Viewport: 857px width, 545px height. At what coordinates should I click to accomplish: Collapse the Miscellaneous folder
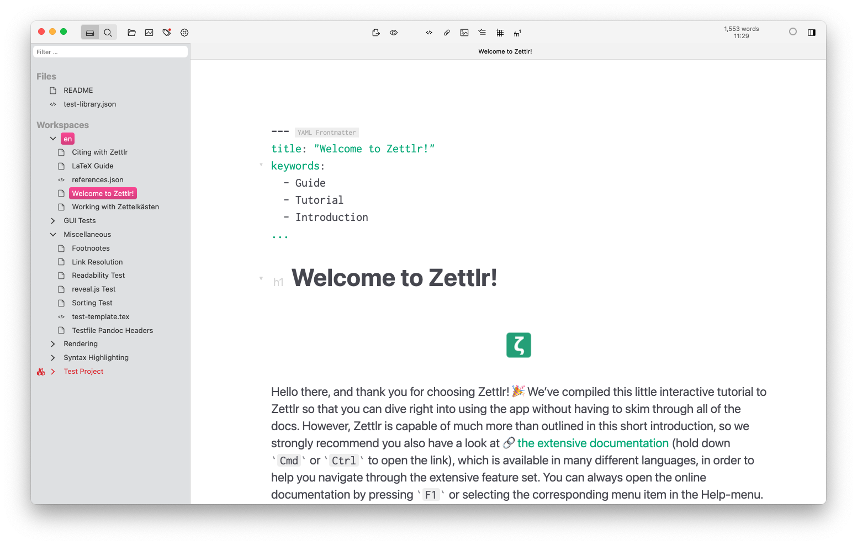[x=53, y=235]
